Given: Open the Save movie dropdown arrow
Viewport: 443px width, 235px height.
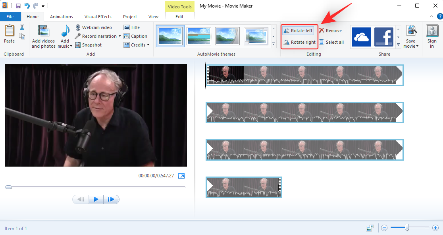Looking at the screenshot, I should (x=417, y=46).
